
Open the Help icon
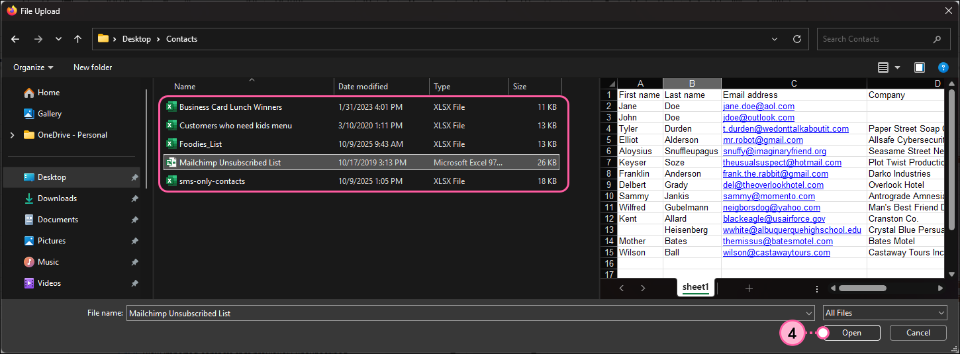[943, 67]
